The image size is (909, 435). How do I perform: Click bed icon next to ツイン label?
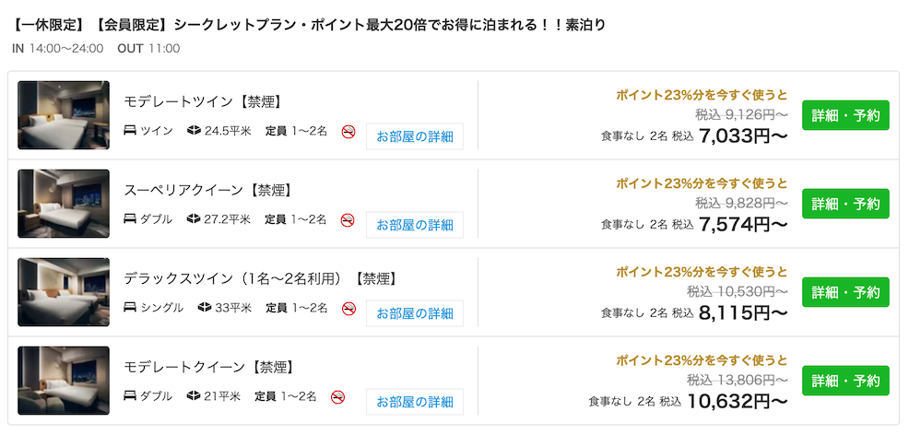click(x=130, y=131)
